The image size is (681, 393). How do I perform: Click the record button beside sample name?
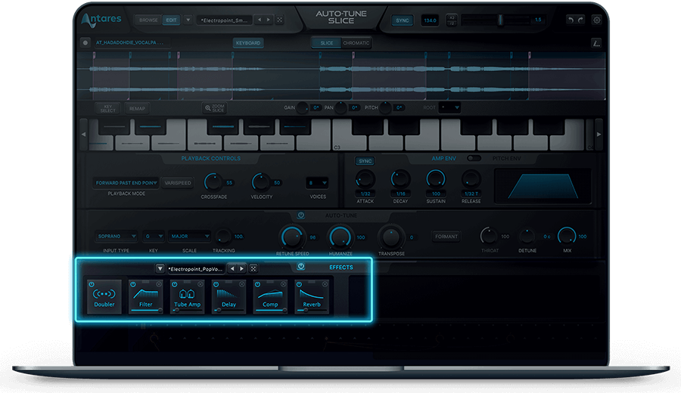point(85,42)
